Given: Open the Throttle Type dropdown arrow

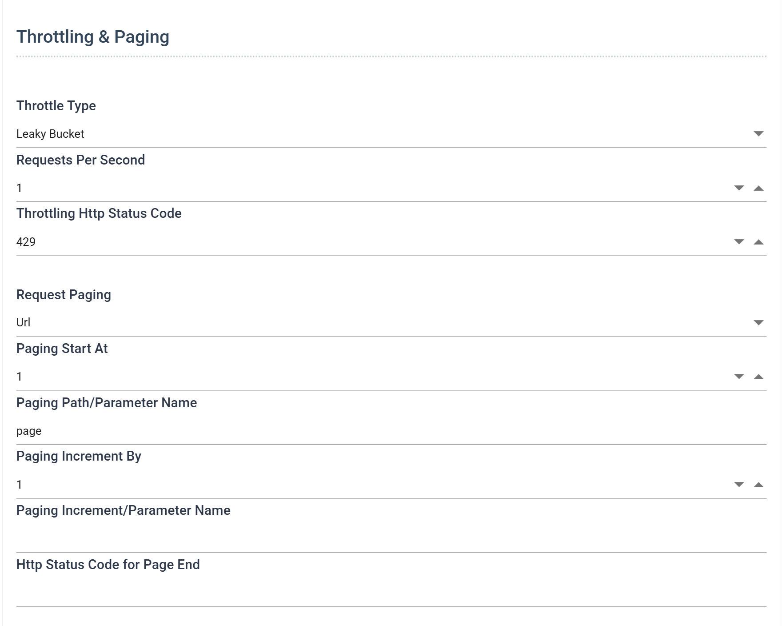Looking at the screenshot, I should point(758,134).
